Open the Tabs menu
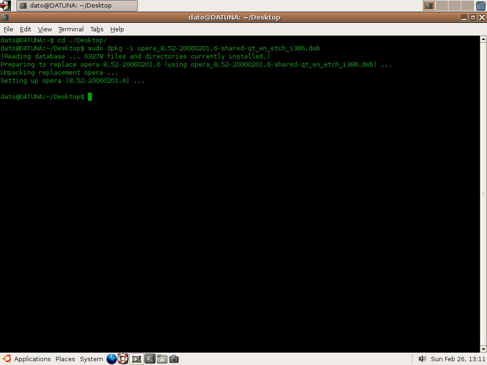Image resolution: width=487 pixels, height=365 pixels. pos(97,29)
